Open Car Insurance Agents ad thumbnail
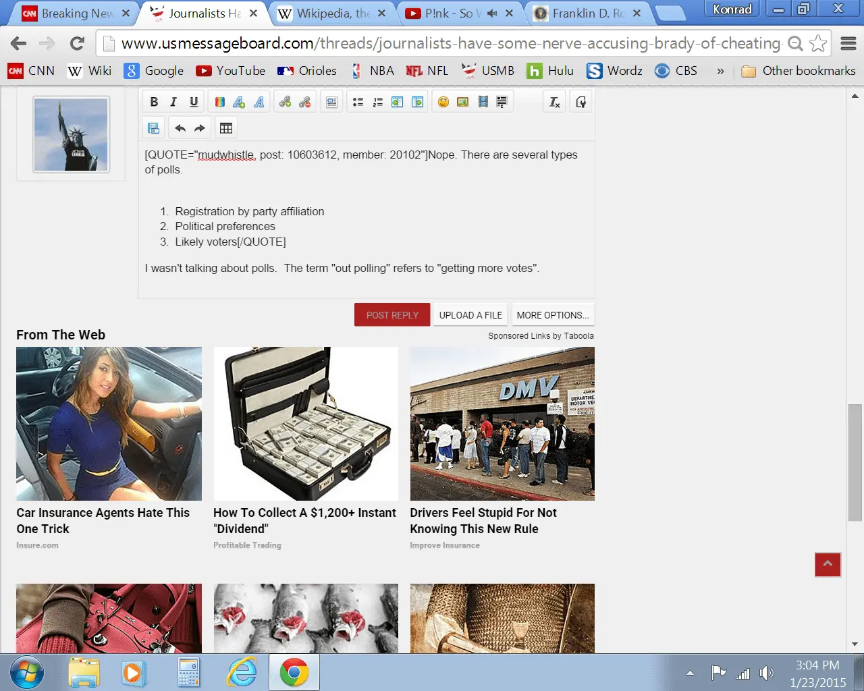This screenshot has width=864, height=691. (x=109, y=424)
